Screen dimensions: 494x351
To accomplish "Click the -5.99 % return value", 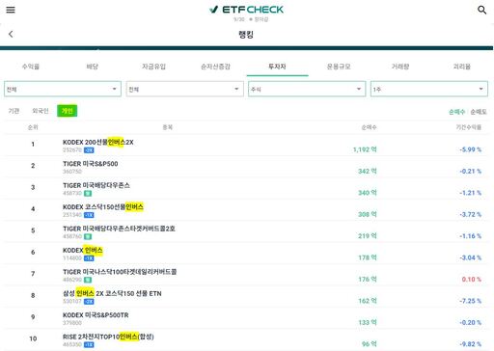I will [470, 149].
